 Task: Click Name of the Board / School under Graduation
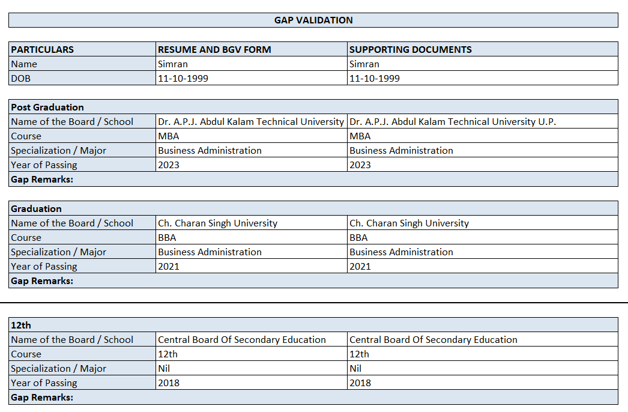[x=82, y=223]
